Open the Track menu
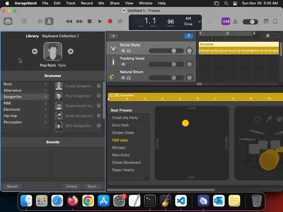283x212 pixels. click(70, 3)
